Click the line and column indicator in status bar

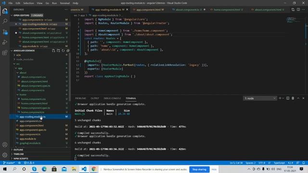(x=236, y=163)
